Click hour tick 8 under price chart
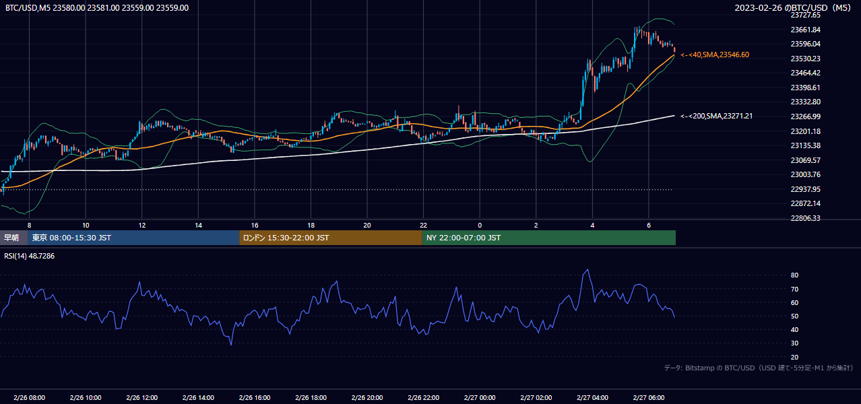Screen dimensions: 861x404 [x=29, y=225]
